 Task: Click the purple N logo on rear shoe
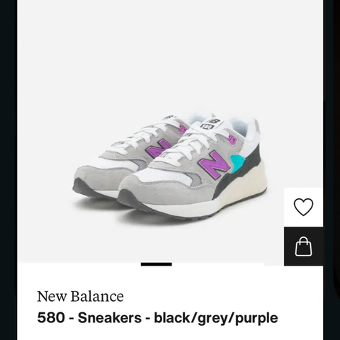[159, 149]
